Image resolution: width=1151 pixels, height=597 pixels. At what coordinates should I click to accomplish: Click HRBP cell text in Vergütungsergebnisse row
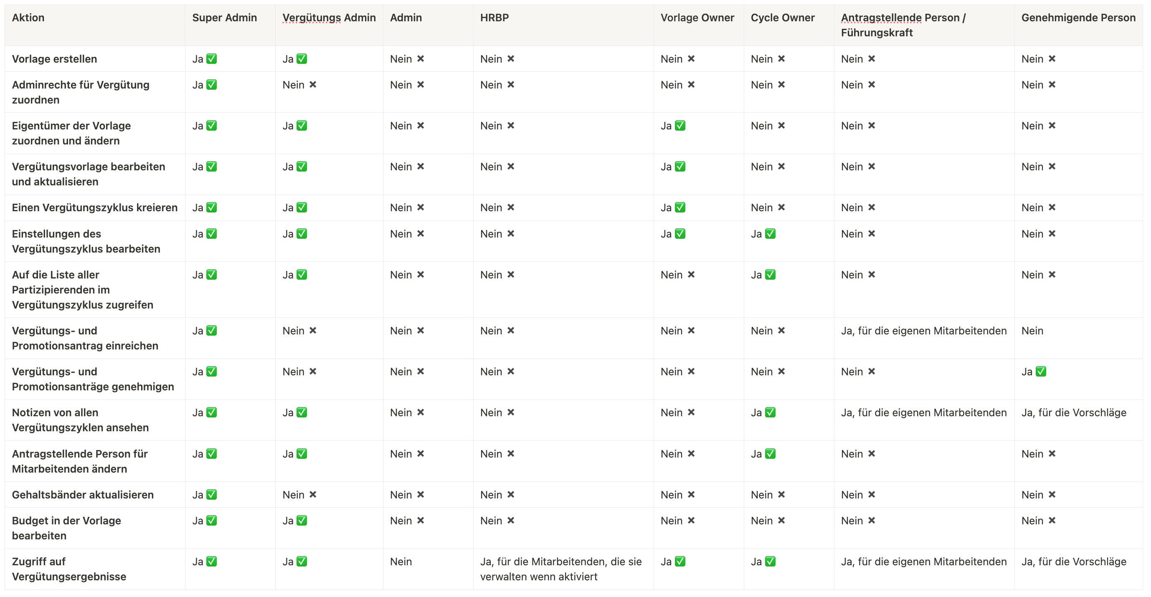pyautogui.click(x=561, y=569)
